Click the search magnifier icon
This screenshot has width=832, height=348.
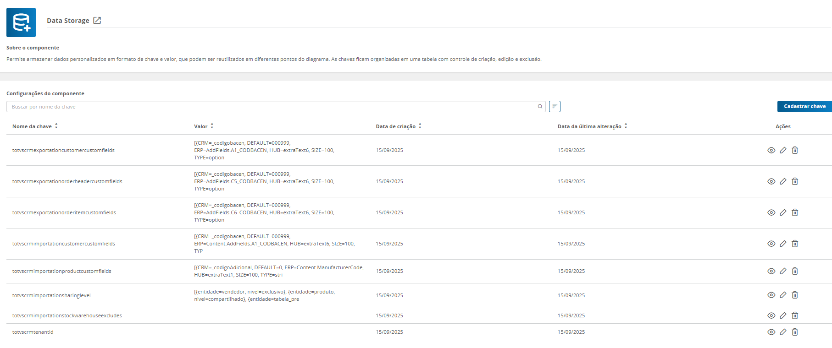(x=540, y=107)
